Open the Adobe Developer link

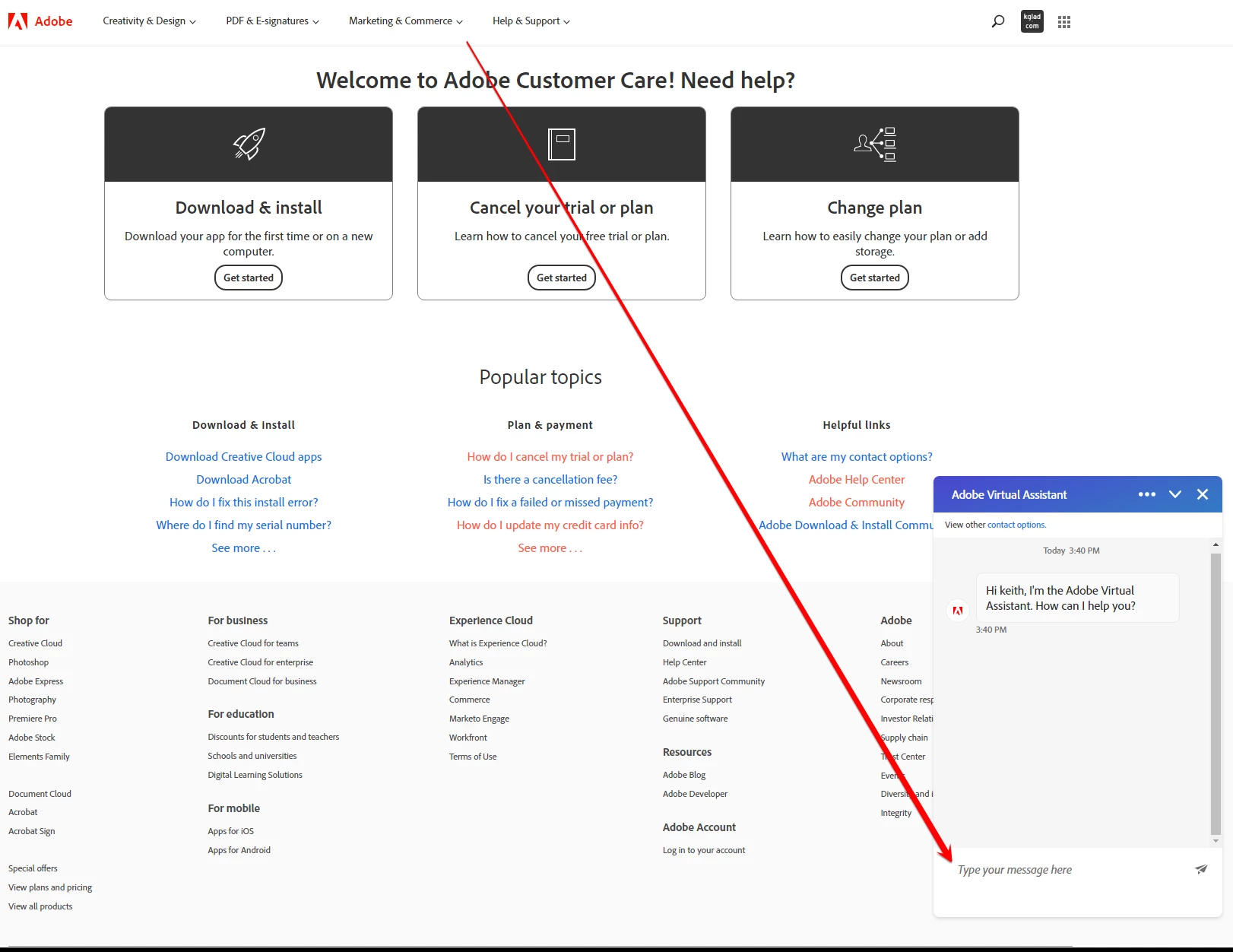(696, 794)
